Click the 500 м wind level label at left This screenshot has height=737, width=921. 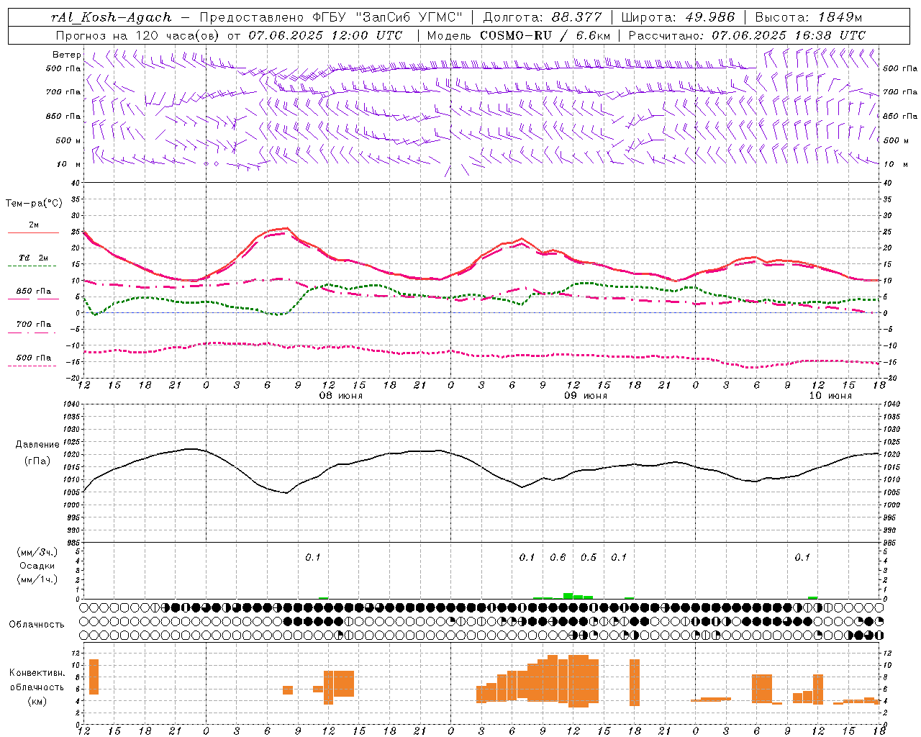pos(69,140)
